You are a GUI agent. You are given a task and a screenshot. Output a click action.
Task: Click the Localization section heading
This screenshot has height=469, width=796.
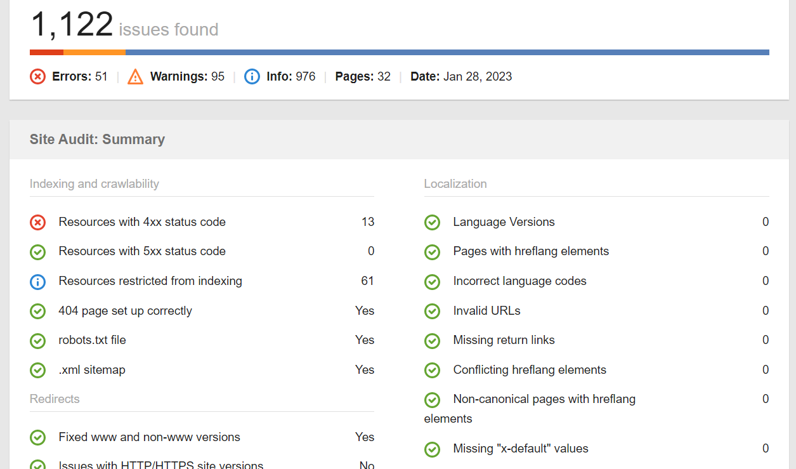pos(455,184)
